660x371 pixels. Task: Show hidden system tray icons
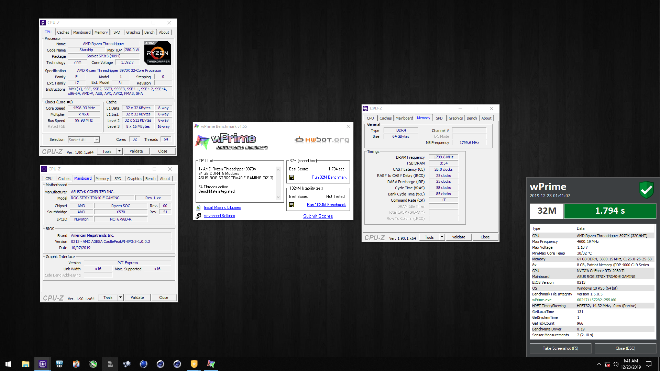point(599,364)
